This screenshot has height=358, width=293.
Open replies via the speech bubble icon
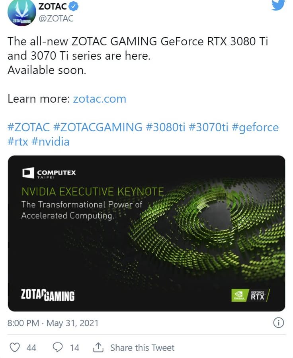(x=58, y=347)
